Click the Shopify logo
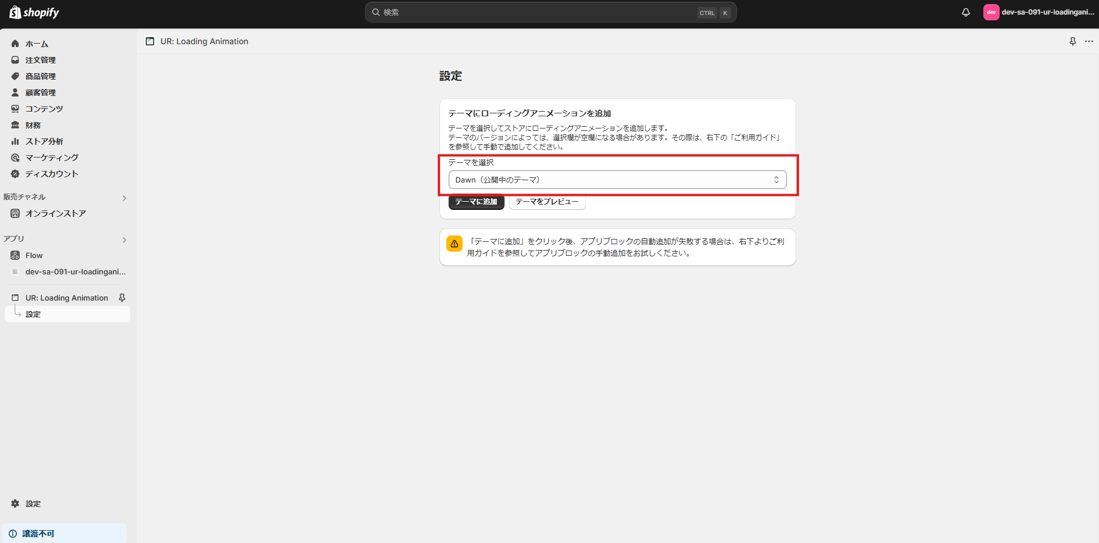1099x543 pixels. (34, 12)
